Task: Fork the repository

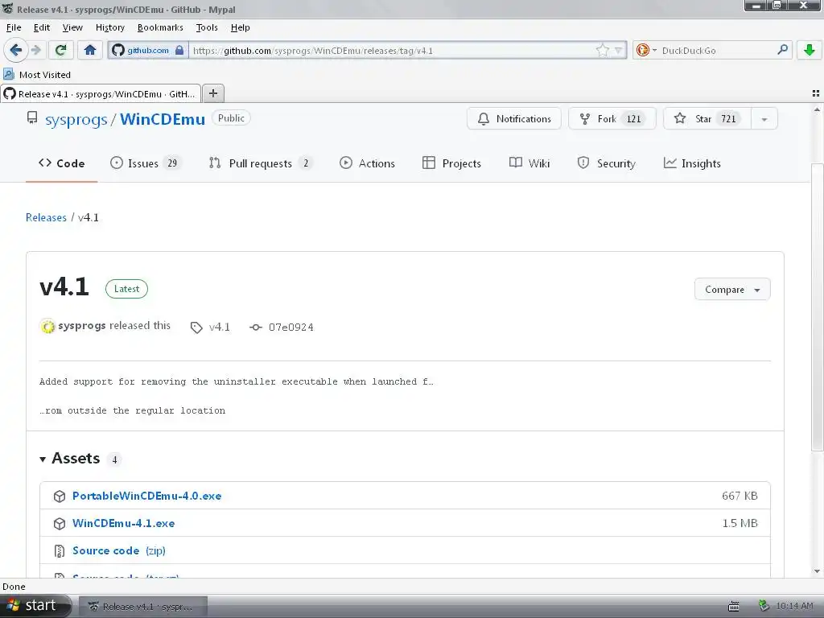Action: [612, 119]
